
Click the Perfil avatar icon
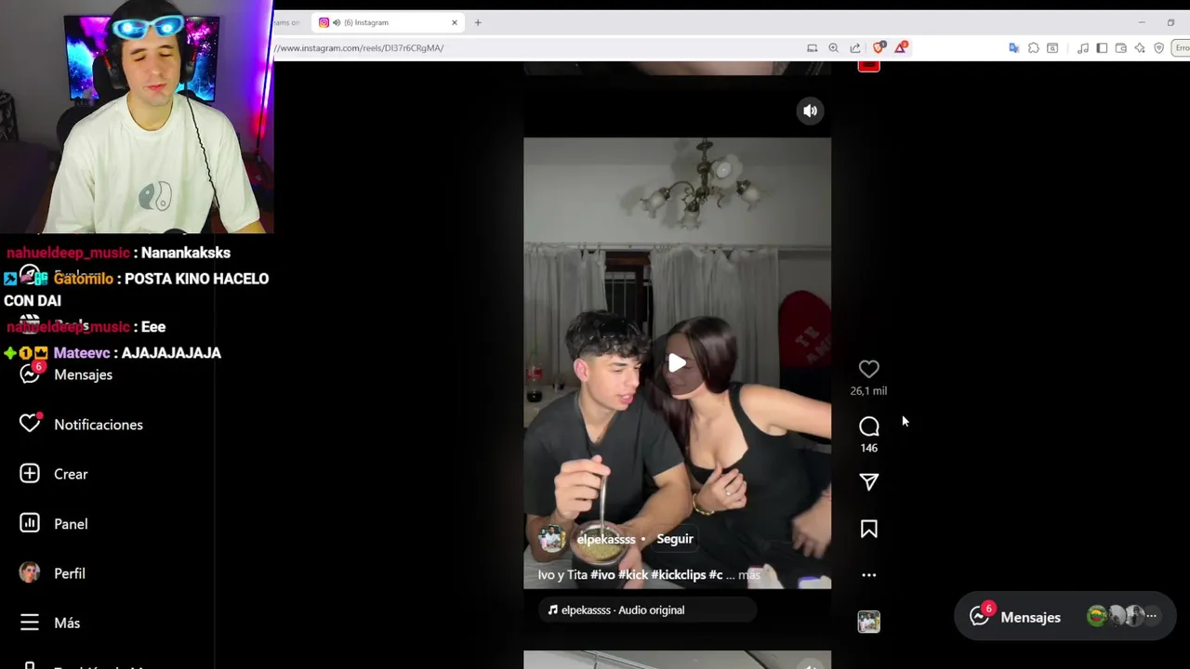click(30, 573)
